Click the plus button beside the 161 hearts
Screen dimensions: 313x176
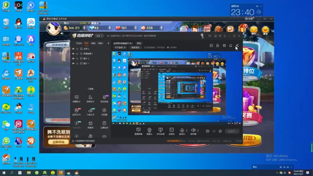[135, 28]
